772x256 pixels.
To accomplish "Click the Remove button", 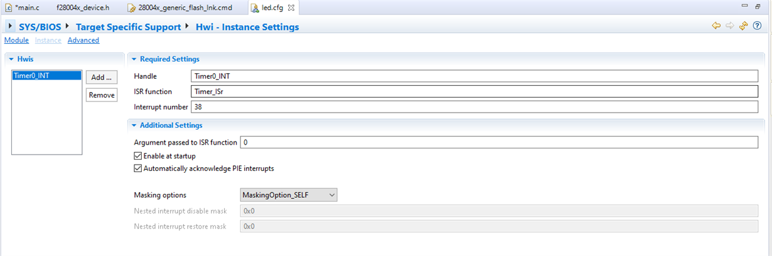I will (101, 95).
